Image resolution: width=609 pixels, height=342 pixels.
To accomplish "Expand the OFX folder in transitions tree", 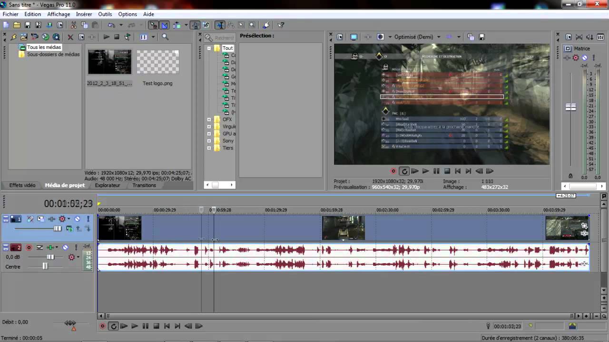I will [x=209, y=119].
